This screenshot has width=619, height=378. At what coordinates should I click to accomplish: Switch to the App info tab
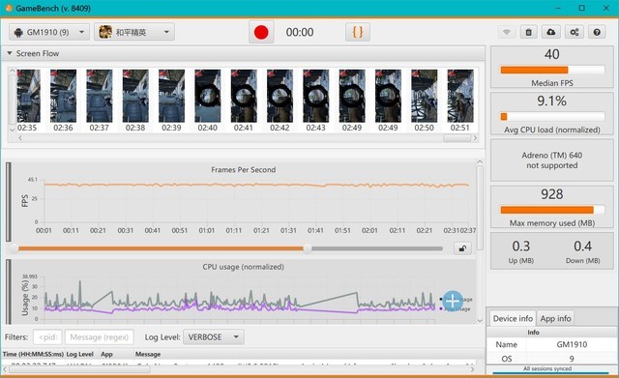(x=555, y=318)
